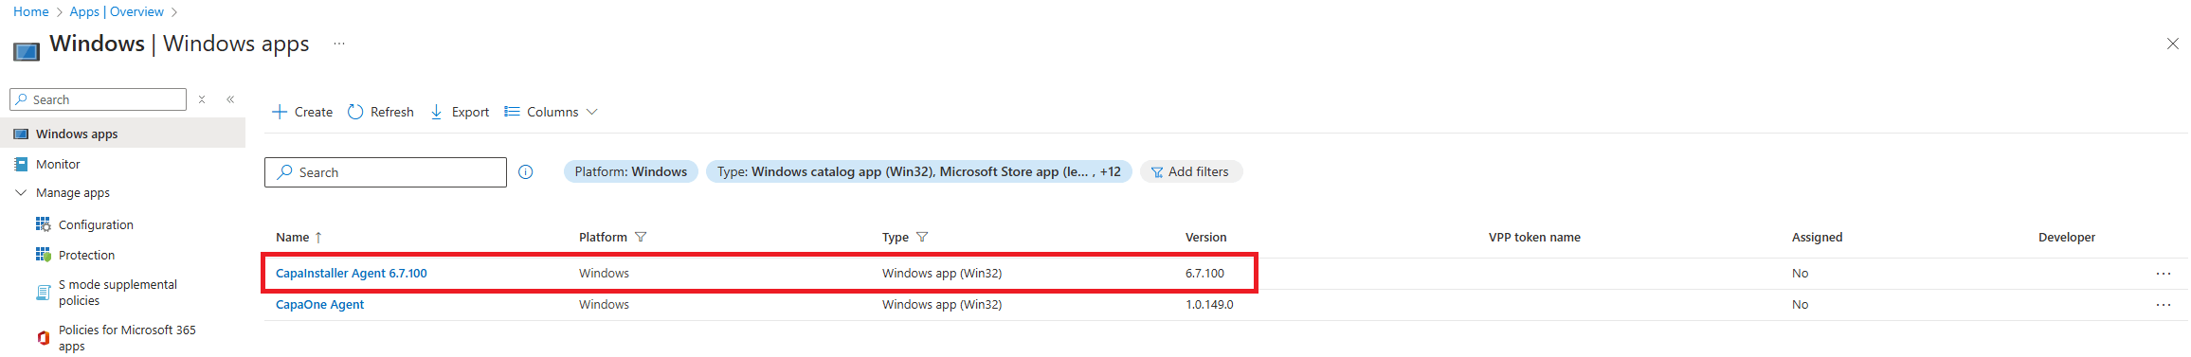Screen dimensions: 2191x357
Task: Click the Assigned column header
Action: [1817, 237]
